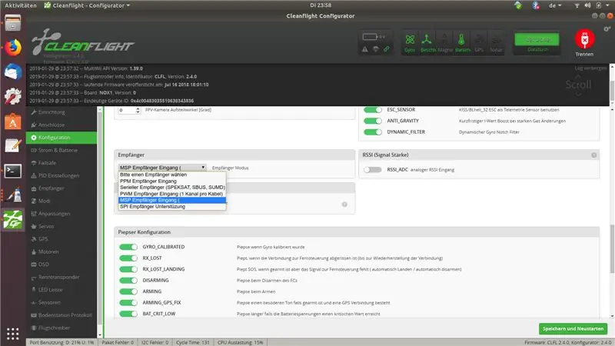Click the warning triangle status icon

(364, 49)
